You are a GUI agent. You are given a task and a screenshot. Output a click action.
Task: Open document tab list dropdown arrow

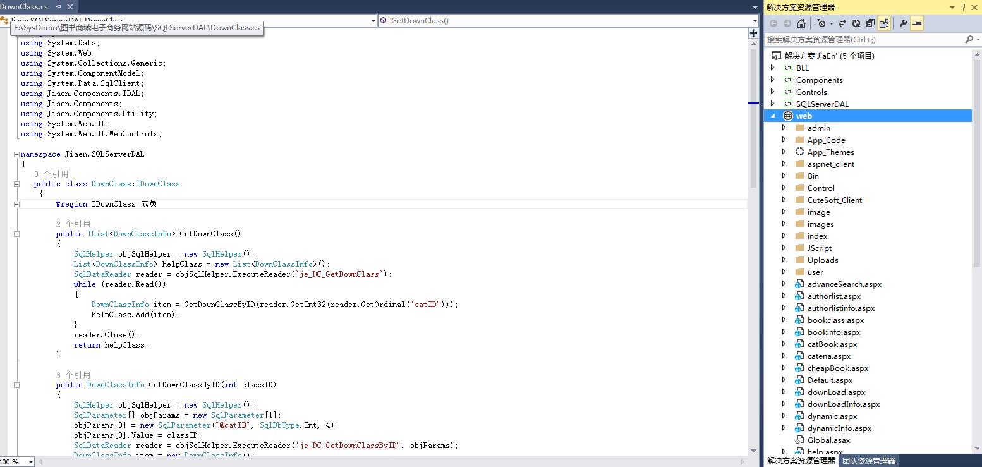(x=755, y=7)
